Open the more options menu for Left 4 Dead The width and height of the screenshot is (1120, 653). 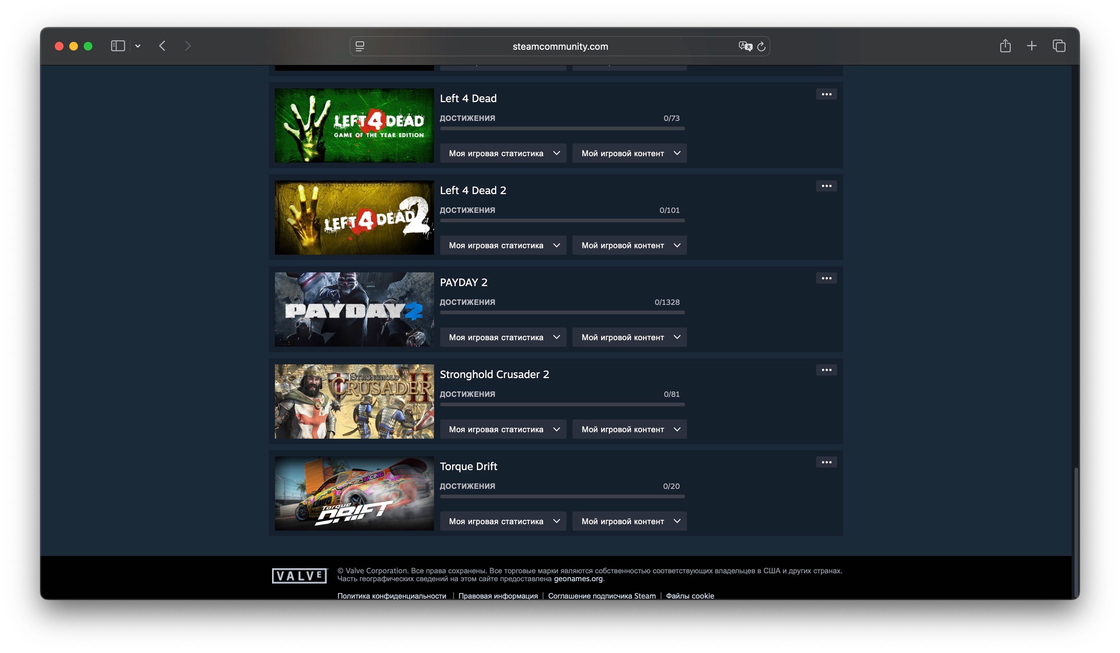click(x=826, y=94)
